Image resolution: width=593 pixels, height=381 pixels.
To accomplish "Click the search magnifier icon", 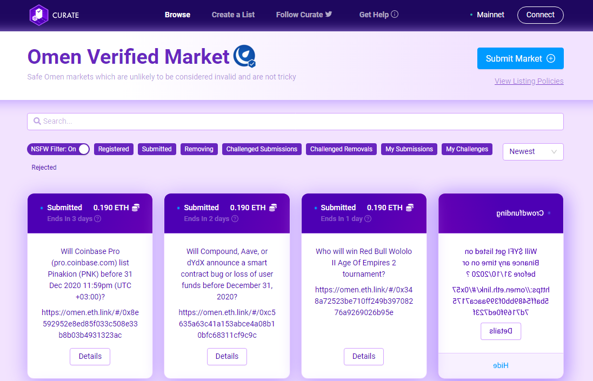I will [x=37, y=121].
